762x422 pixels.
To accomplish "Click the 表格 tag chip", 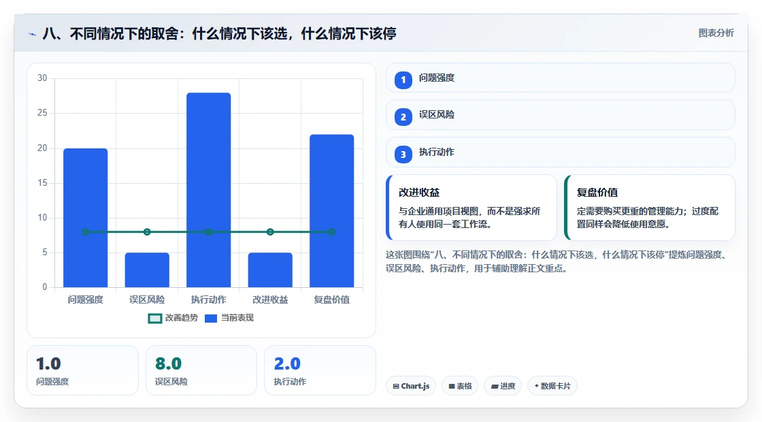I will click(x=460, y=386).
